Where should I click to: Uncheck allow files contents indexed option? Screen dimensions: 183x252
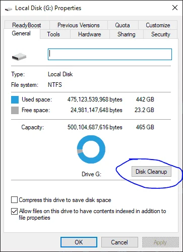click(14, 211)
